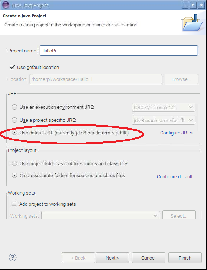The image size is (207, 270).
Task: Enable Add project to working sets
Action: (x=14, y=204)
